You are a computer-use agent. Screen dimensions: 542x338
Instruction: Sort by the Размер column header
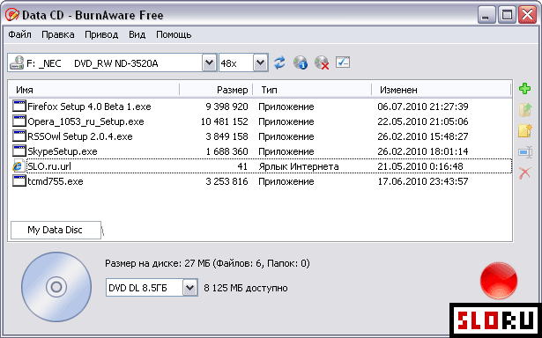(217, 90)
